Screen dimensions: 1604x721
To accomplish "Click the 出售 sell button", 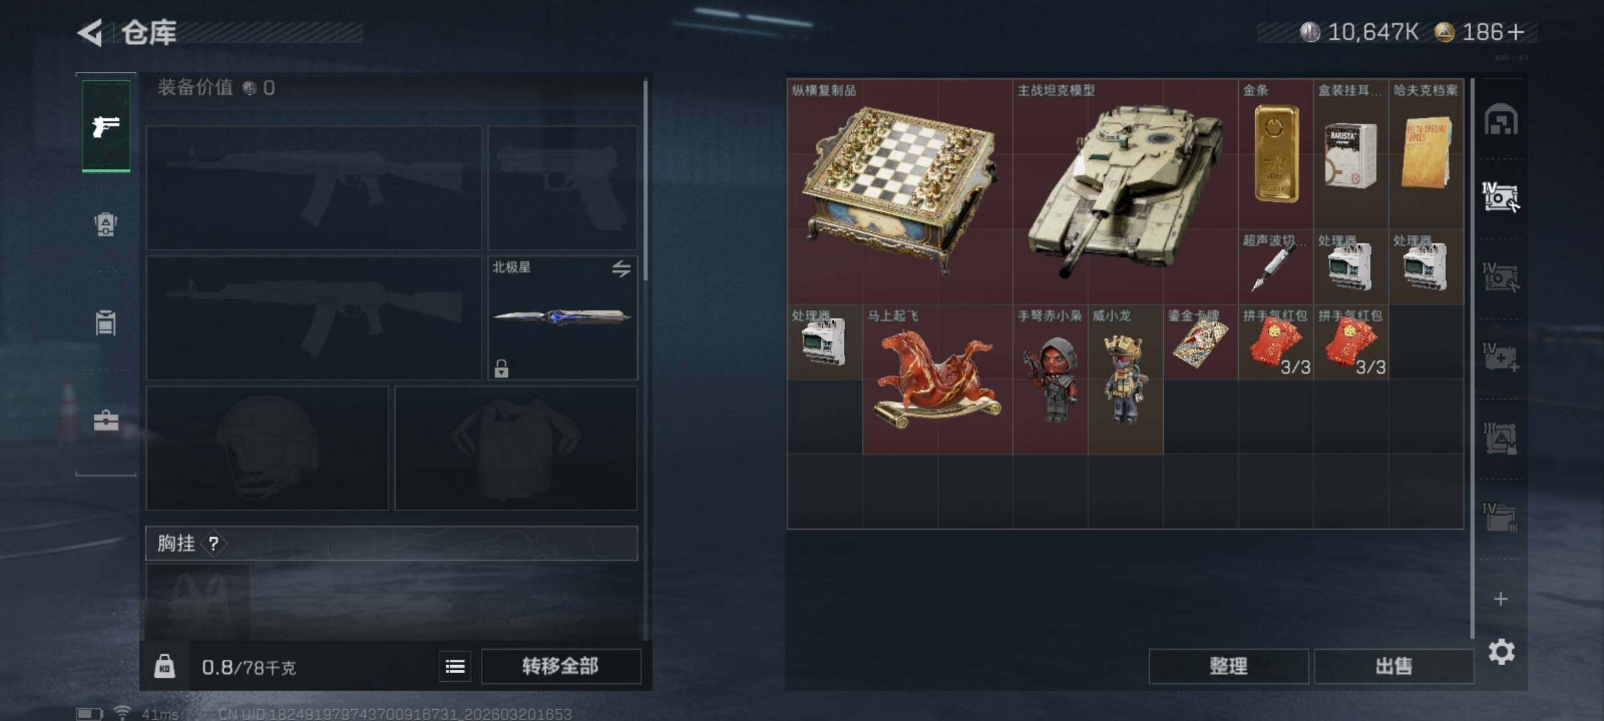I will point(1394,666).
